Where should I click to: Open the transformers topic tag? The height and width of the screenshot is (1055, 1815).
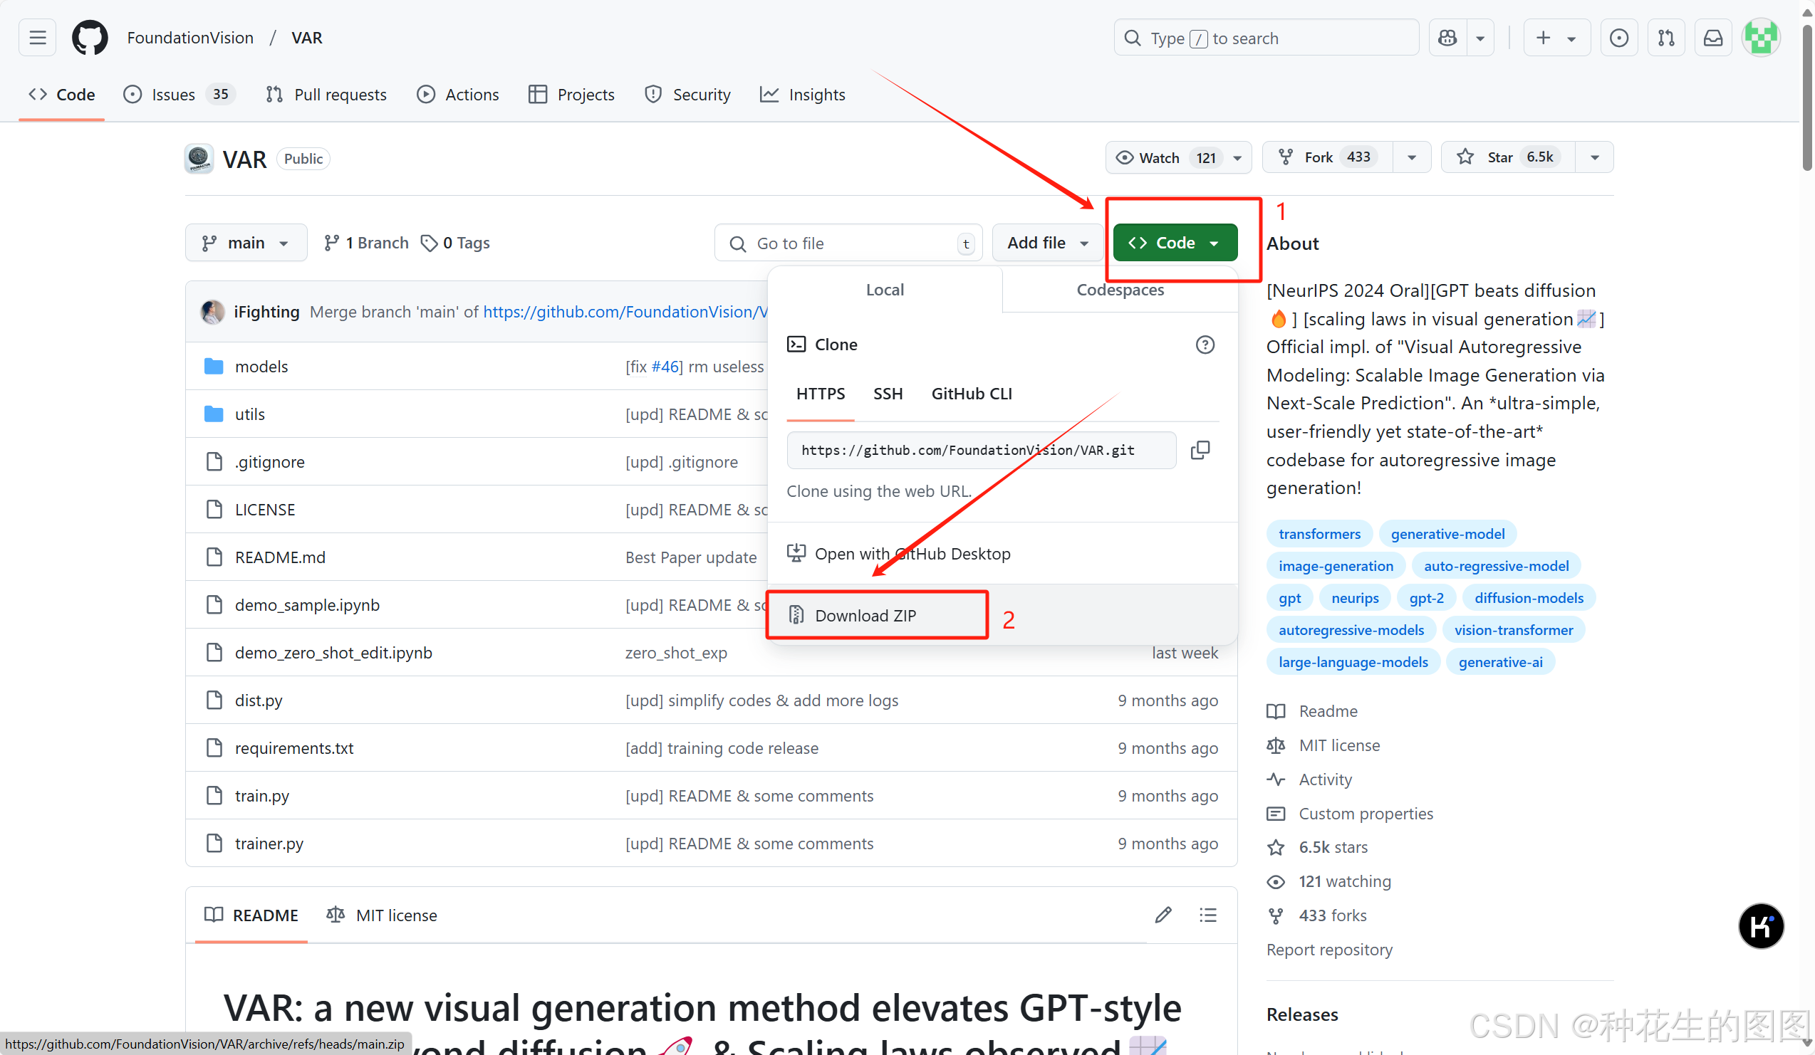[x=1319, y=534]
